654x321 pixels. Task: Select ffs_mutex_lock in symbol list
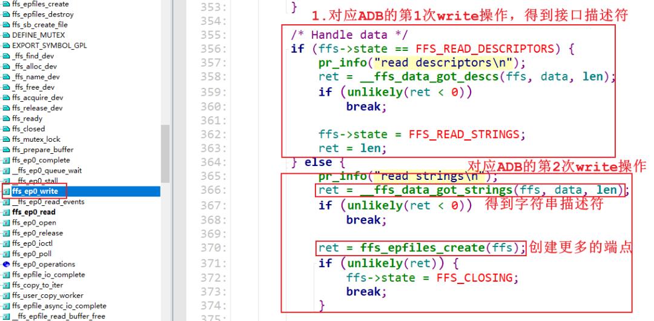36,139
